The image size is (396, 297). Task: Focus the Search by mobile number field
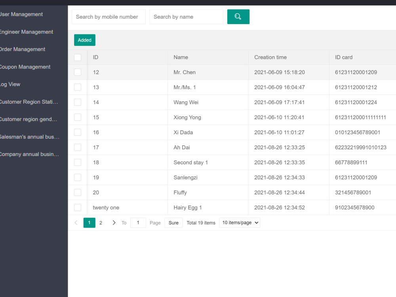(x=109, y=17)
